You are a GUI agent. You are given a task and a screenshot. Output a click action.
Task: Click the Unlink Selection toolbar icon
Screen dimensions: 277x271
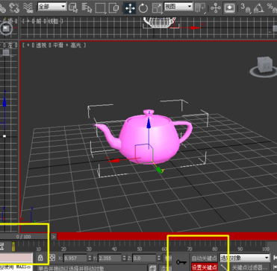(x=14, y=7)
